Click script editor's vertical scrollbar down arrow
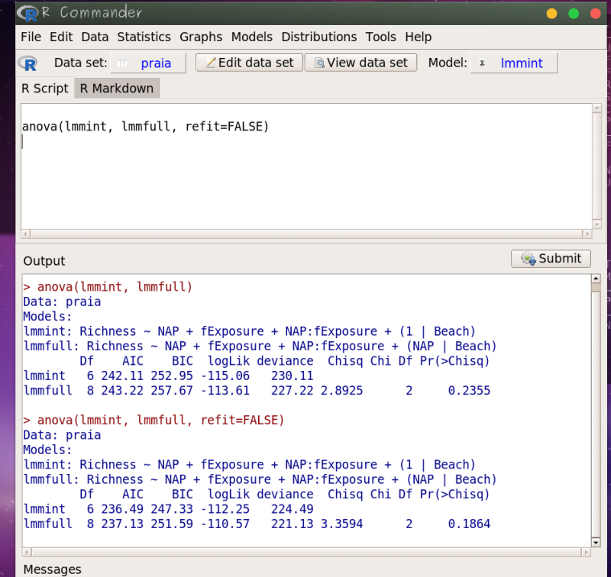The width and height of the screenshot is (611, 577). click(x=597, y=223)
